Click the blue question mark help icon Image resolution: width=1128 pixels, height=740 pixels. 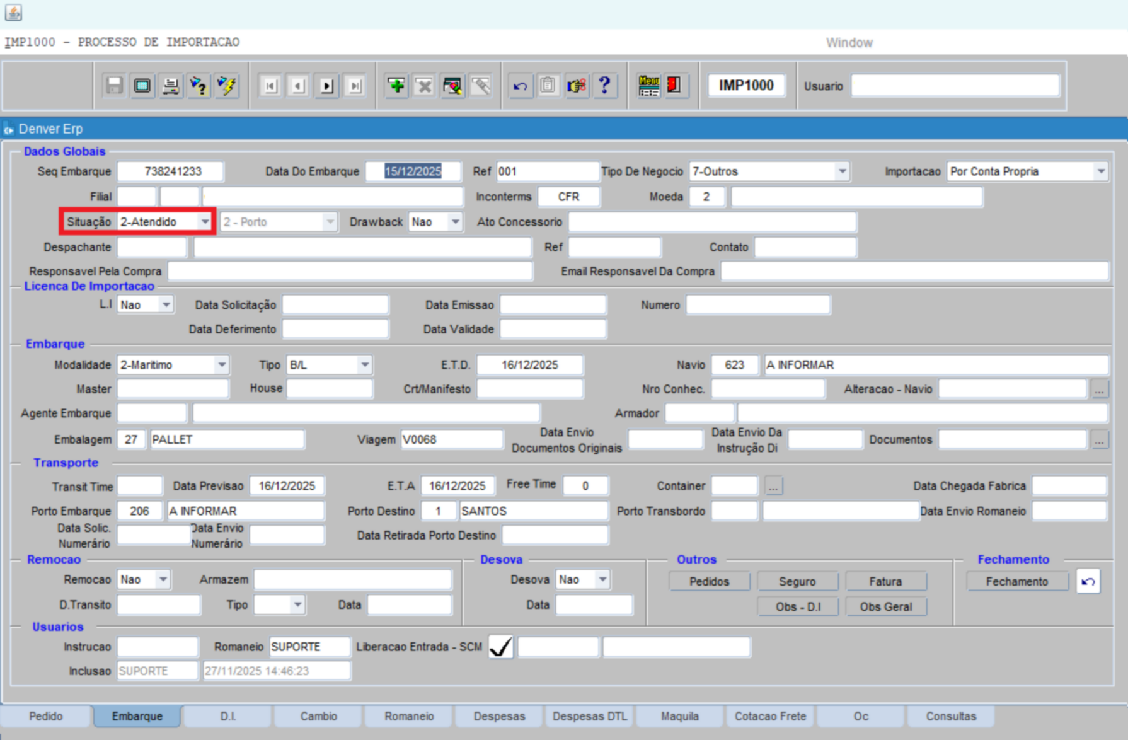pyautogui.click(x=604, y=85)
